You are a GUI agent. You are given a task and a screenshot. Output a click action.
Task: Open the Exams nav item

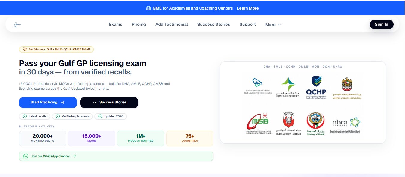[x=116, y=25]
